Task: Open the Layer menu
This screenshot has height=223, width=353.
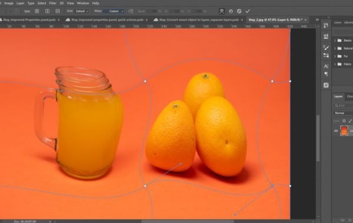Action: (20, 3)
